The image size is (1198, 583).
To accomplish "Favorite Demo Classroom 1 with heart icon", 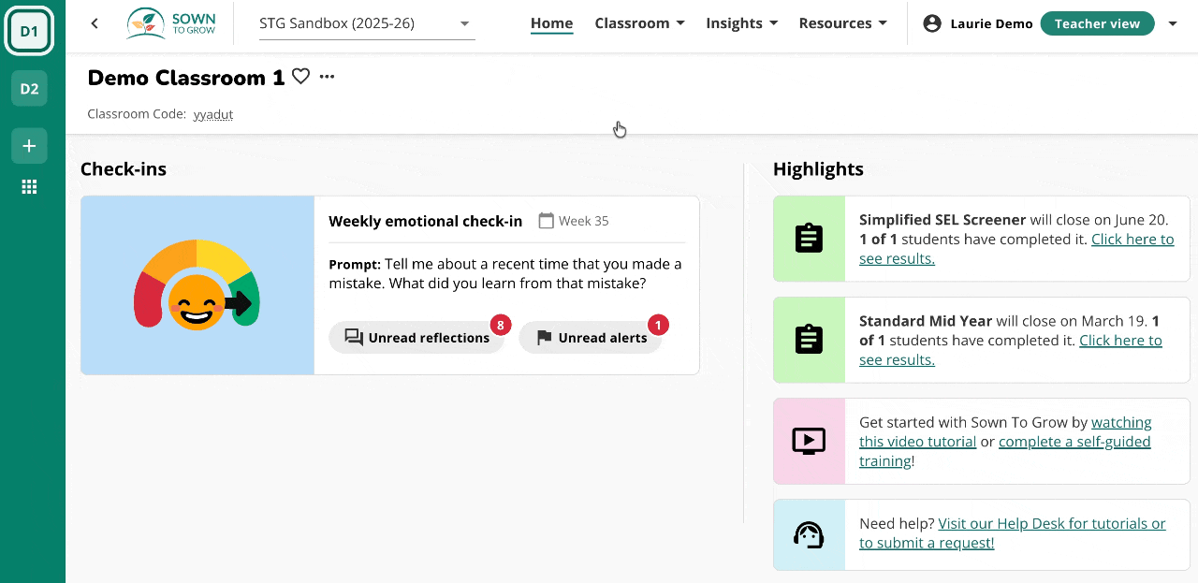I will (x=300, y=77).
